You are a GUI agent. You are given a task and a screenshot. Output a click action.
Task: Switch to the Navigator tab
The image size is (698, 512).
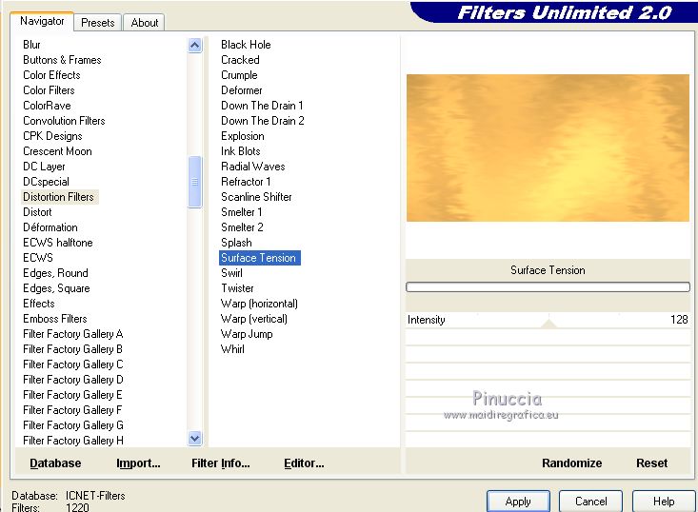pyautogui.click(x=42, y=21)
